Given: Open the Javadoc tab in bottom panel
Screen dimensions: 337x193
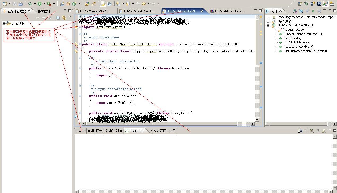Looking at the screenshot, I should 80,131.
